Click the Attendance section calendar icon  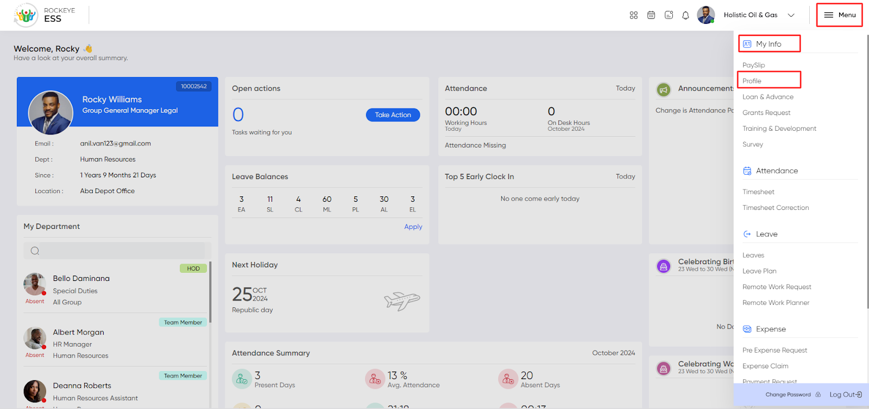tap(747, 171)
